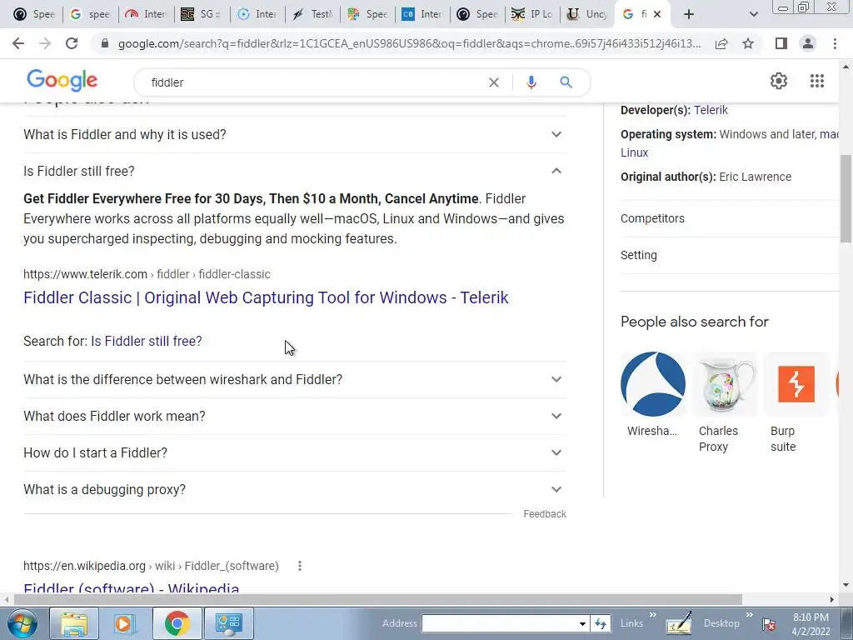Expand the Desktop toolbar chevron
853x640 pixels.
(749, 615)
